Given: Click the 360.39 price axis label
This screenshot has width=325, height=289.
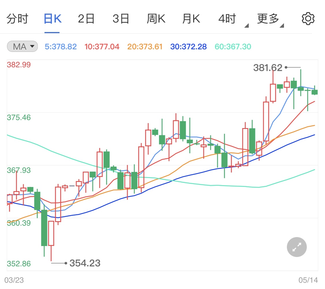Looking at the screenshot, I should click(x=19, y=223).
